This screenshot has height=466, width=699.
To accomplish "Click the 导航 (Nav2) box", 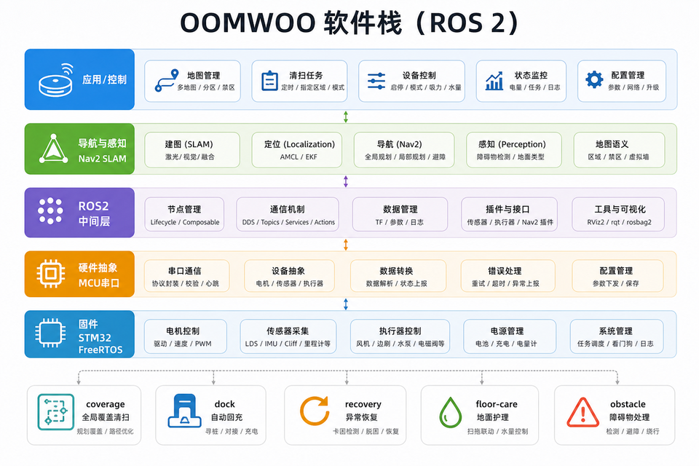I will coord(404,150).
